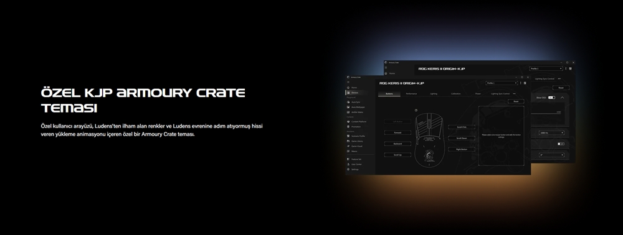Open Game Library from sidebar
Screen dimensions: 623x235
[x=355, y=141]
